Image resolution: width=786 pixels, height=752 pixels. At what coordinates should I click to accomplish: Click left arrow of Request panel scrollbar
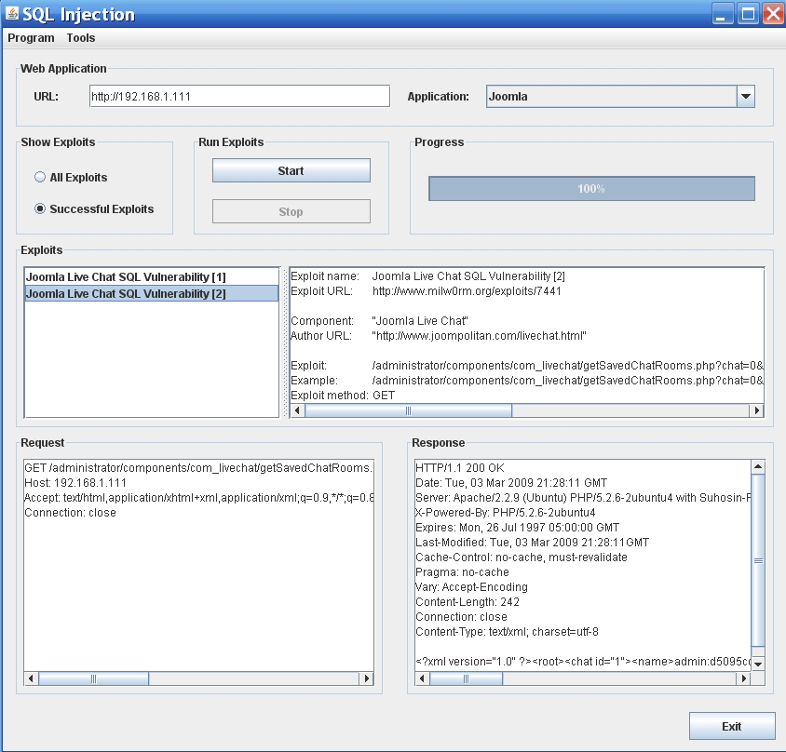coord(31,678)
